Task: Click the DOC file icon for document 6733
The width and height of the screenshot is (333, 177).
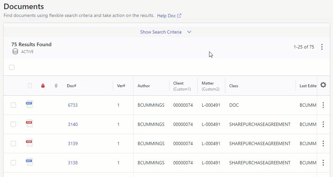Action: pyautogui.click(x=30, y=104)
